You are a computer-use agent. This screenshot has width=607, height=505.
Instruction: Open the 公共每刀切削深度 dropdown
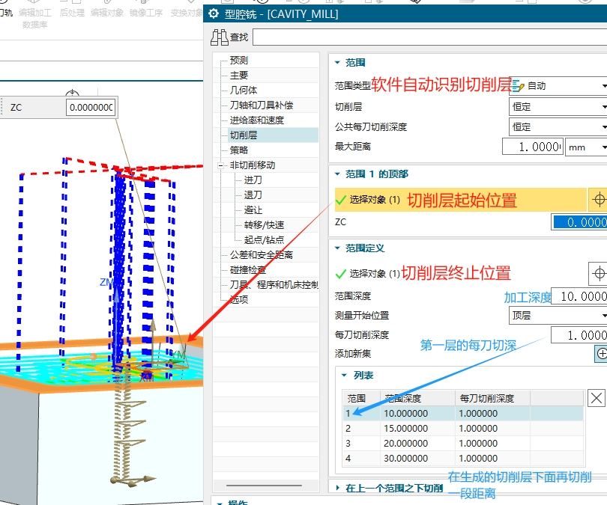tap(558, 126)
